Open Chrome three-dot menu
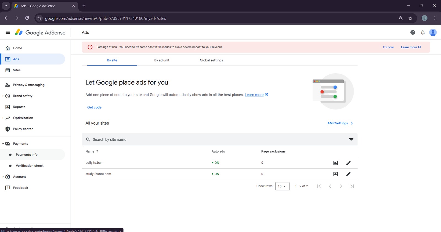 click(x=435, y=18)
